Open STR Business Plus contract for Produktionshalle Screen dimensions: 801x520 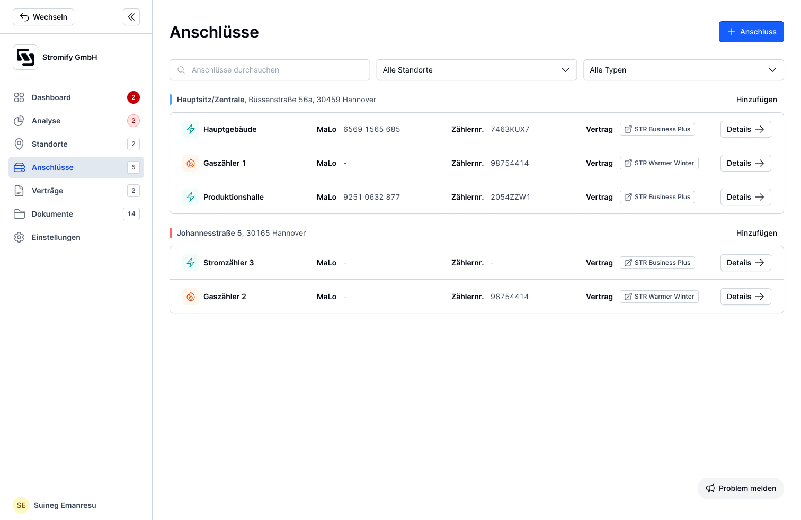657,197
